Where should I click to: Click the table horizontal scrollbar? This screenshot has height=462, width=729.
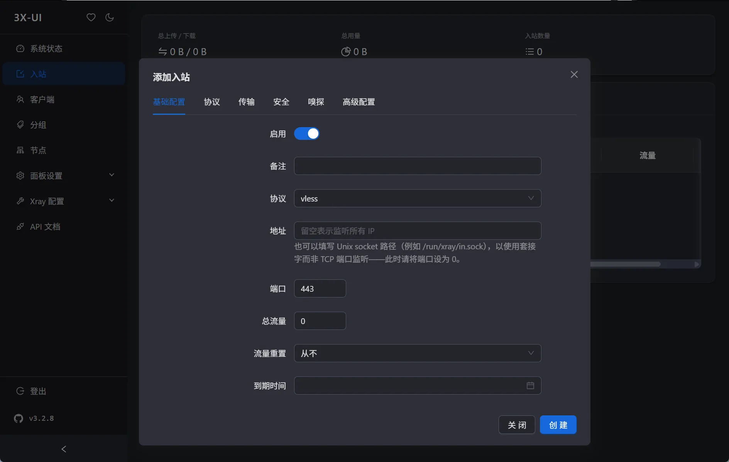coord(625,264)
